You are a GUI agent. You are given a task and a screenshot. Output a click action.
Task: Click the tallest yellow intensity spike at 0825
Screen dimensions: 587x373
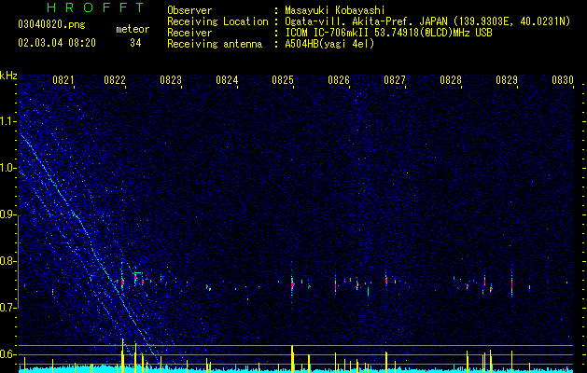(292, 358)
